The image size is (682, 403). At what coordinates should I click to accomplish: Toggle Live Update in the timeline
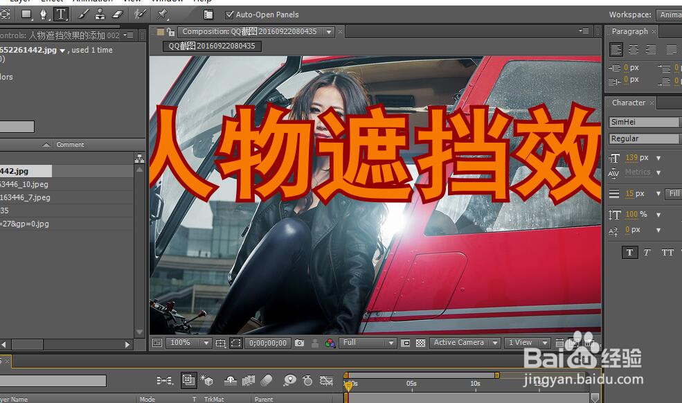coord(189,380)
